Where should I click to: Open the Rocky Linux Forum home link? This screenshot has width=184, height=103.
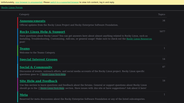12,8
